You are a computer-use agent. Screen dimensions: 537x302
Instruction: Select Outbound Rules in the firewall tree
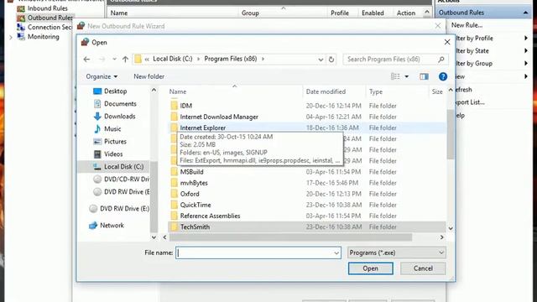coord(50,18)
